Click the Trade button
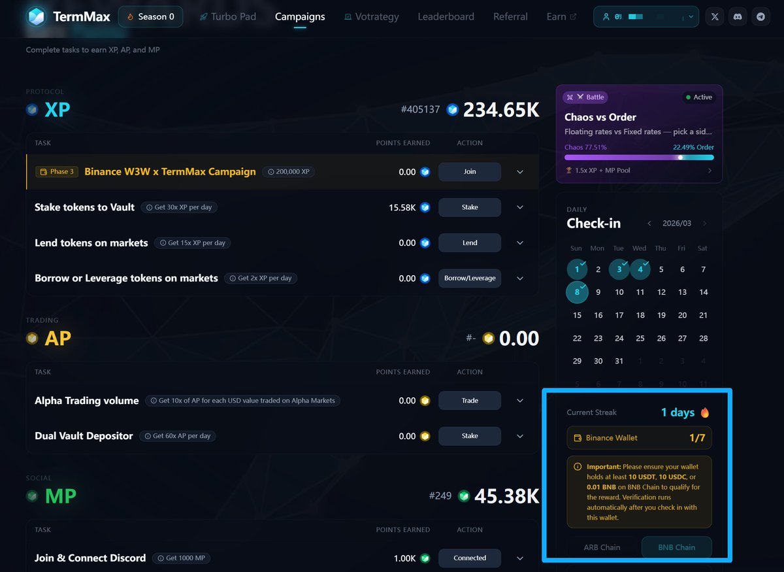The width and height of the screenshot is (784, 572). (x=470, y=401)
